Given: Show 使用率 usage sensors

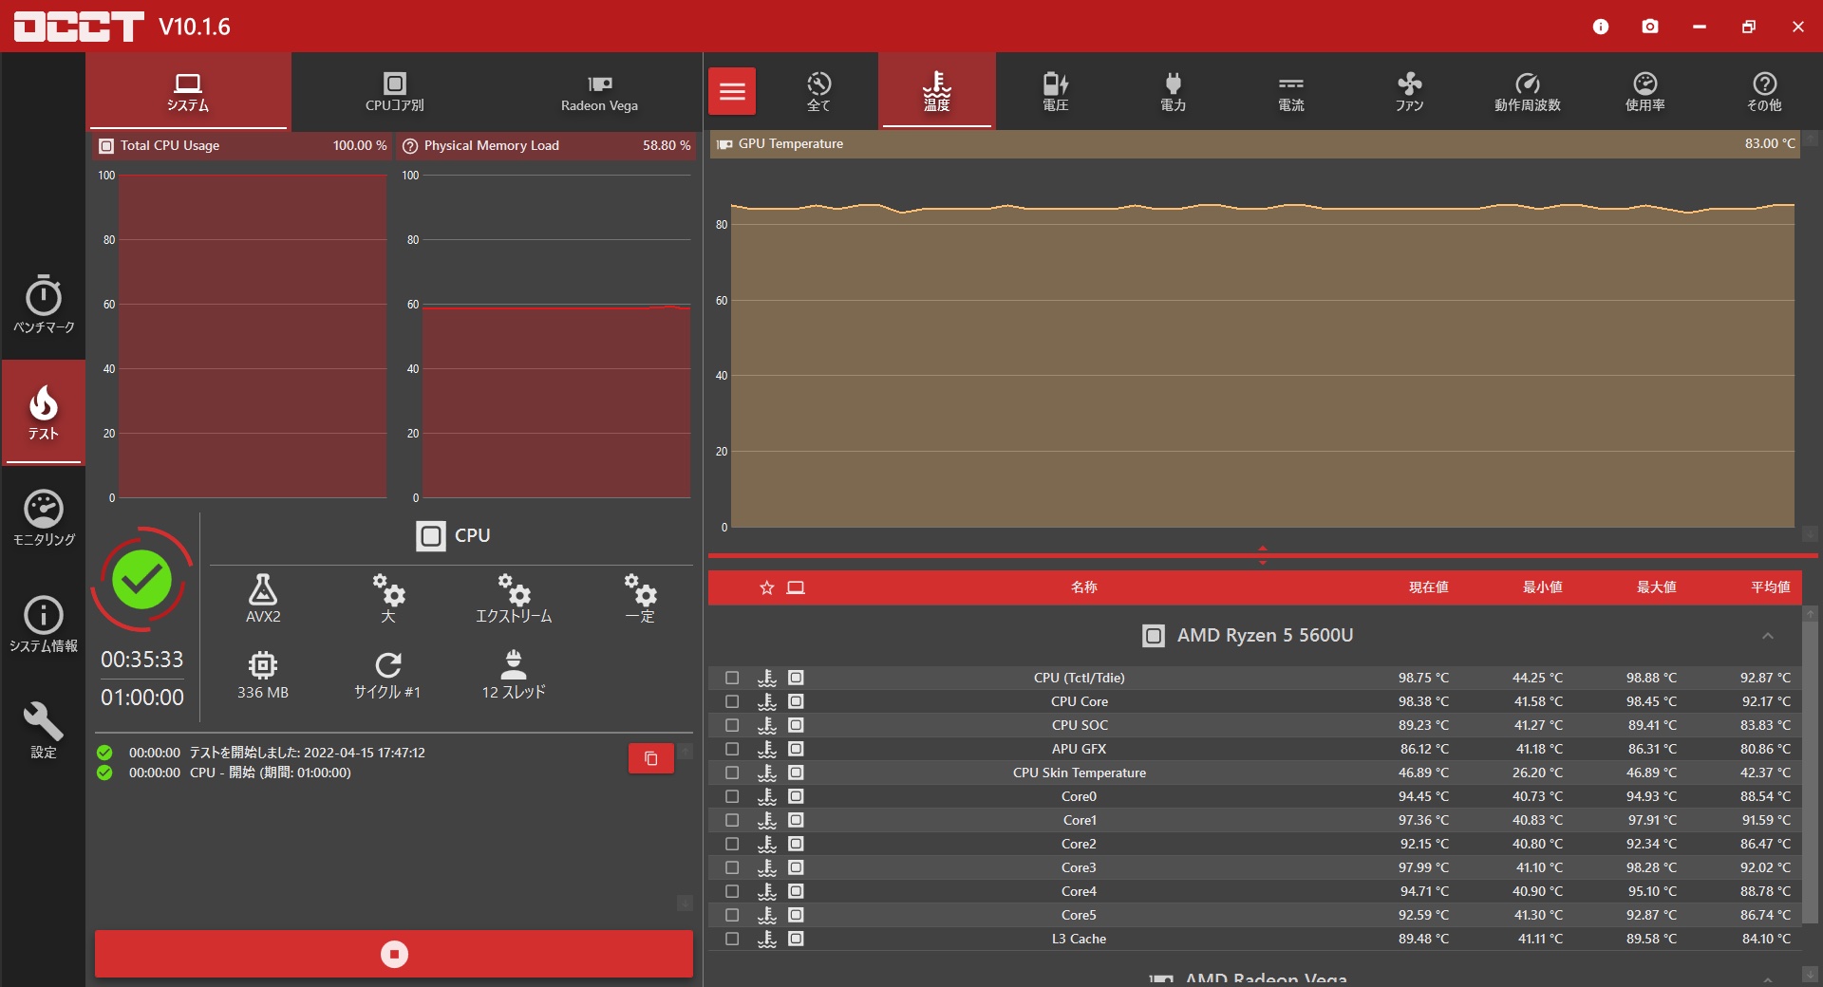Looking at the screenshot, I should (x=1645, y=91).
